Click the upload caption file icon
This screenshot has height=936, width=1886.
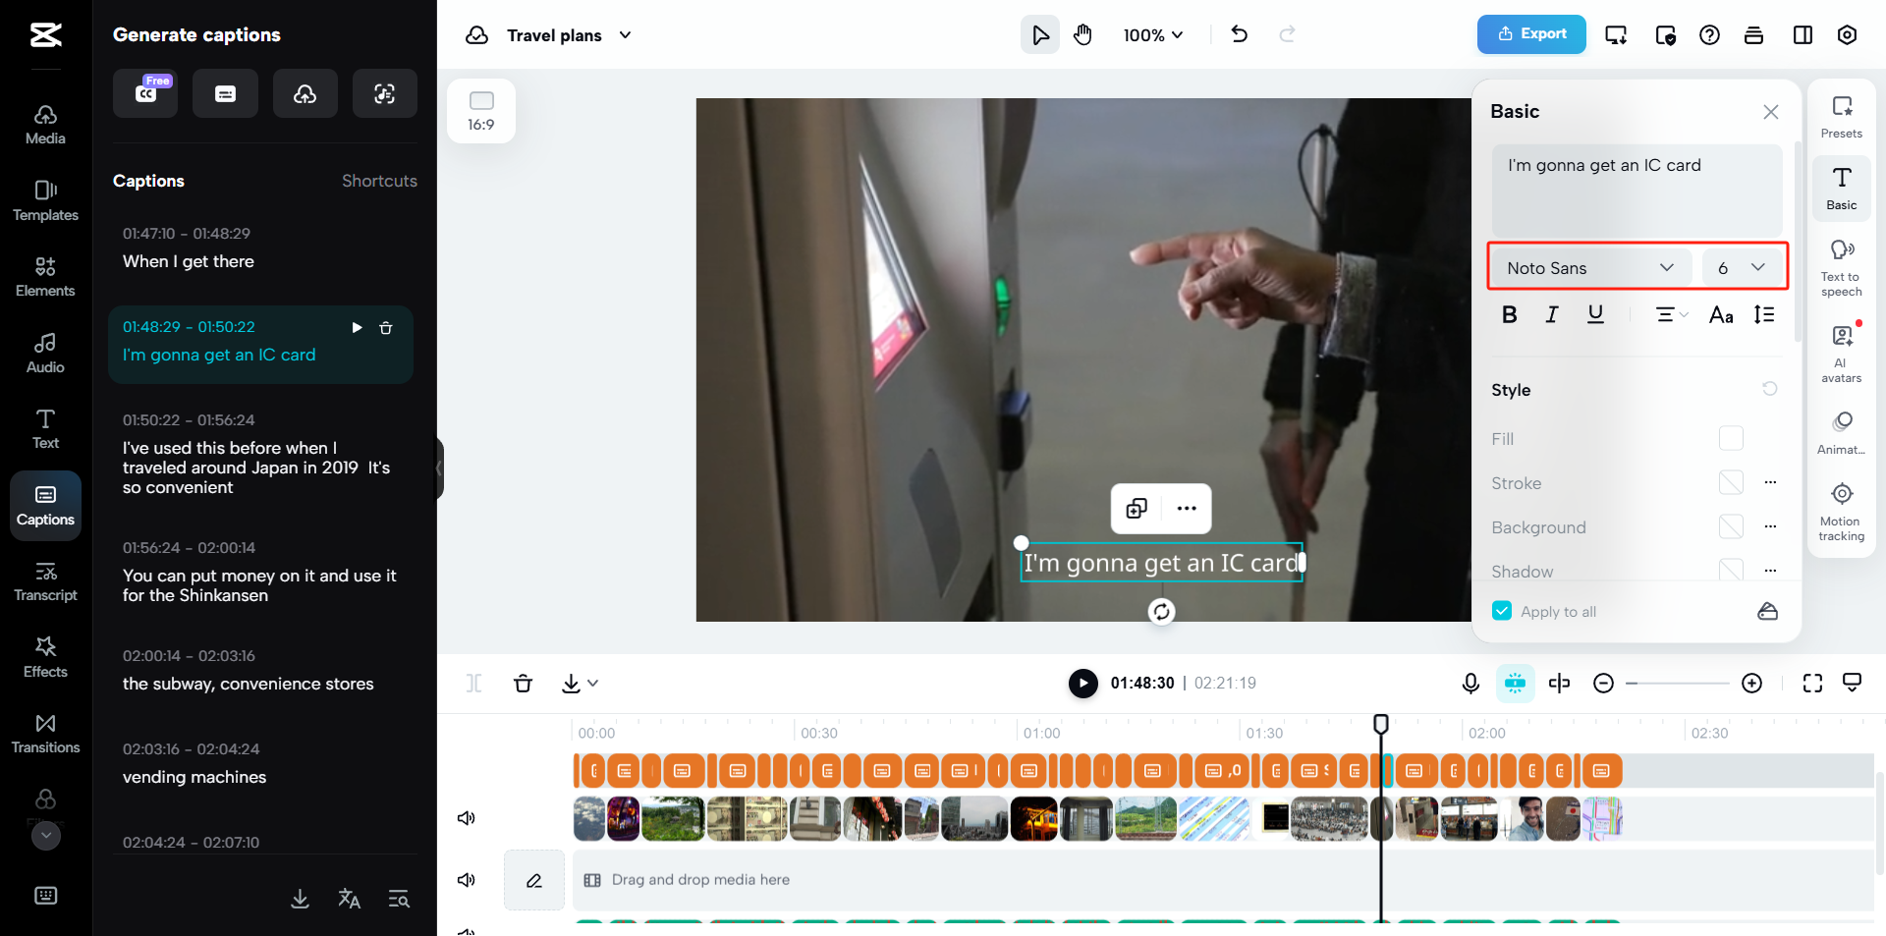point(305,93)
